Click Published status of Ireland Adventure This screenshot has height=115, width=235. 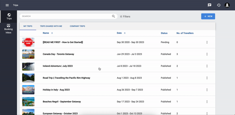point(166,66)
